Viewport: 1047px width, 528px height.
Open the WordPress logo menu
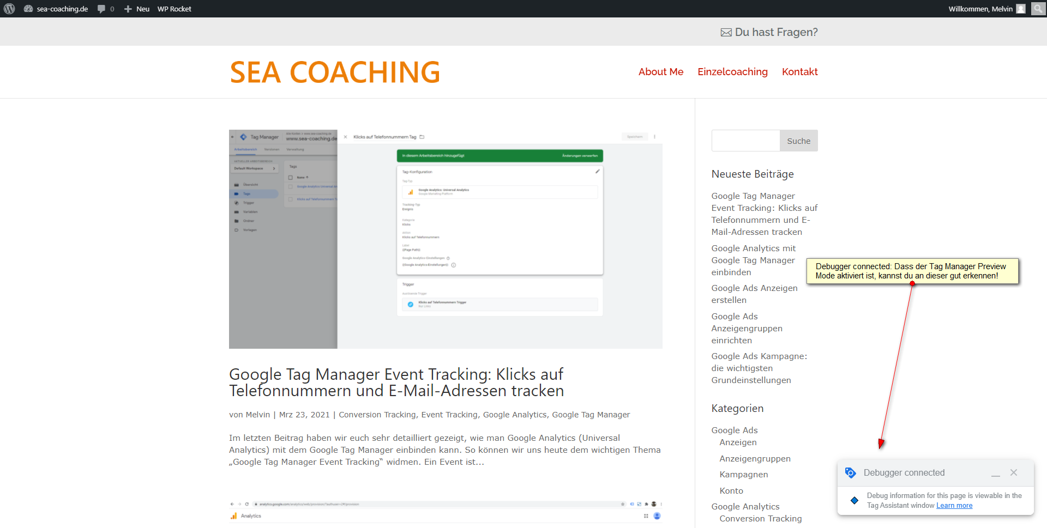[x=9, y=9]
